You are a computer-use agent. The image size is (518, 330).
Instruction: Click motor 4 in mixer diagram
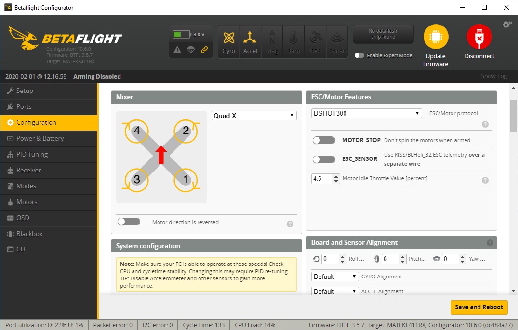[x=137, y=131]
